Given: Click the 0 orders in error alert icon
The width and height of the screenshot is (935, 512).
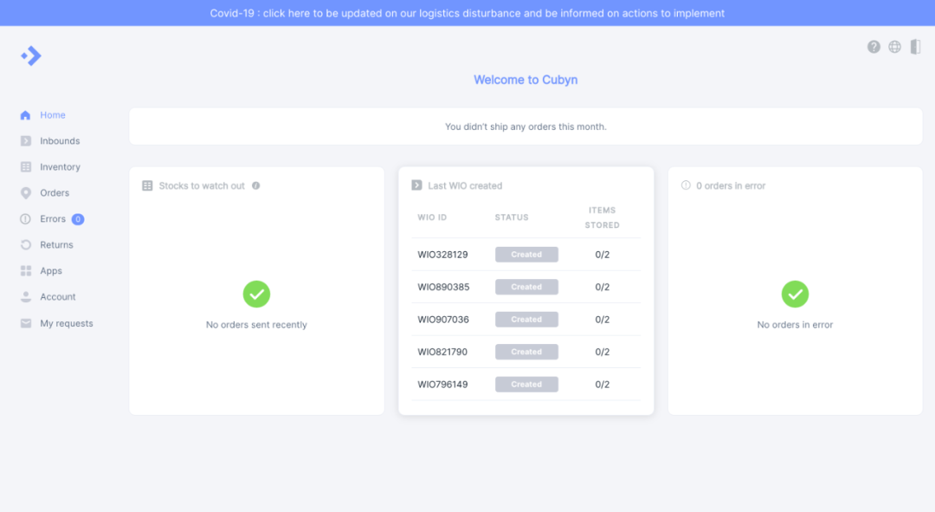Looking at the screenshot, I should (686, 185).
